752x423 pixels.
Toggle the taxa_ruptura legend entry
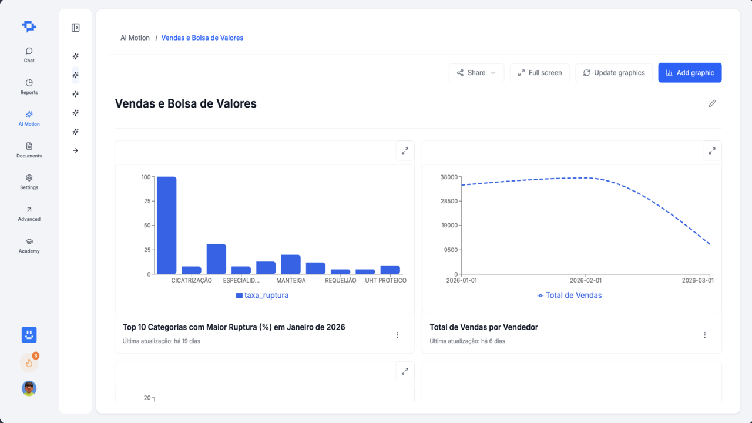[262, 296]
